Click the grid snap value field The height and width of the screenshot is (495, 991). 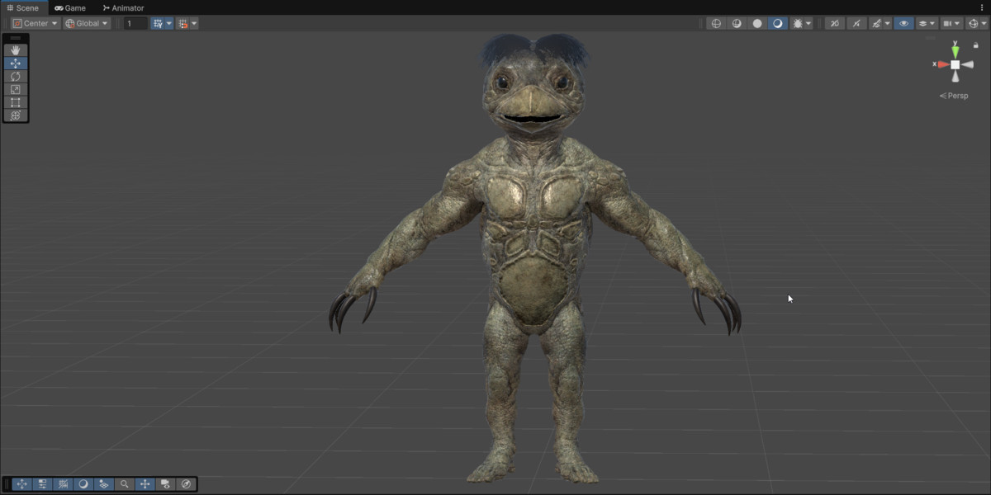(136, 23)
